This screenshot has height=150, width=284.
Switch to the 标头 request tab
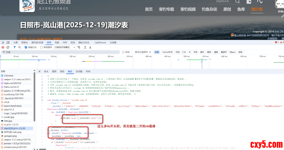click(x=46, y=72)
